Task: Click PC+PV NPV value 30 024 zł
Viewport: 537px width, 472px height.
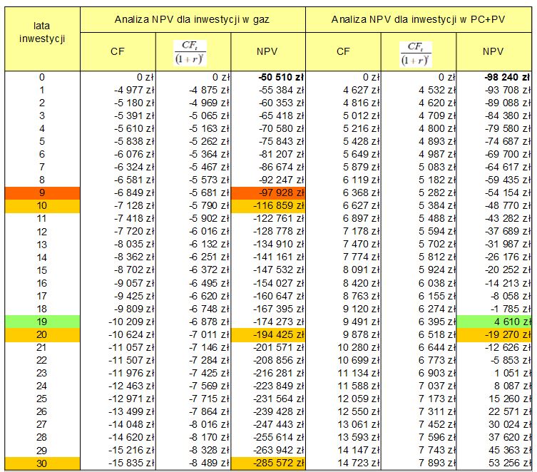Action: tap(510, 425)
